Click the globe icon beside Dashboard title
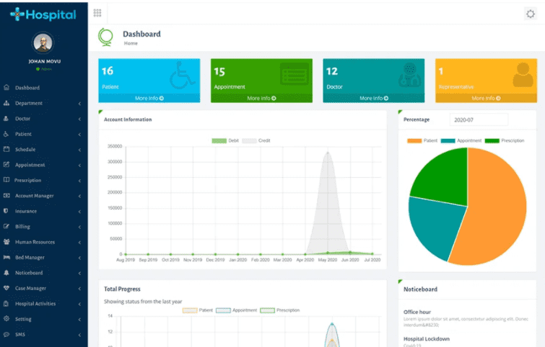 105,37
